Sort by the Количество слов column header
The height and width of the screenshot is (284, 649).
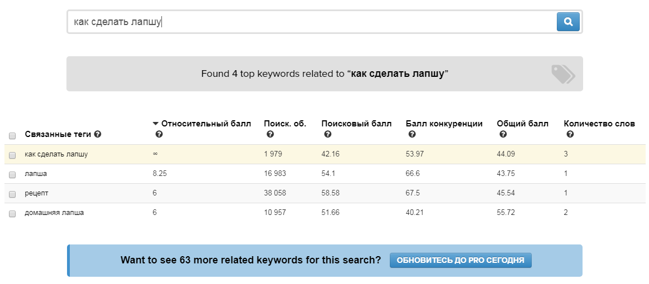[x=599, y=124]
